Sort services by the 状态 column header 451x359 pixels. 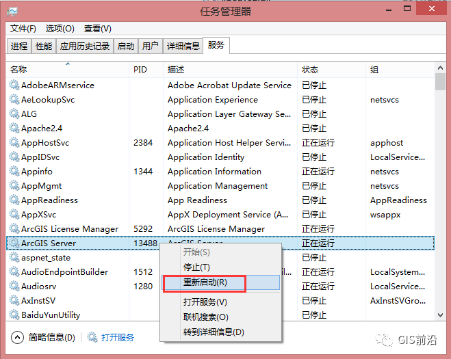point(331,69)
